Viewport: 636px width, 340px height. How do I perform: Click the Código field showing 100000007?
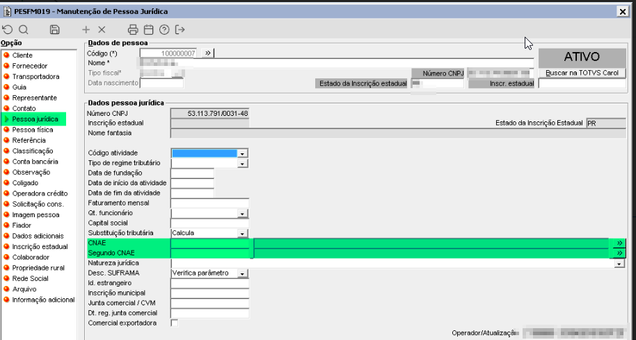tap(168, 53)
